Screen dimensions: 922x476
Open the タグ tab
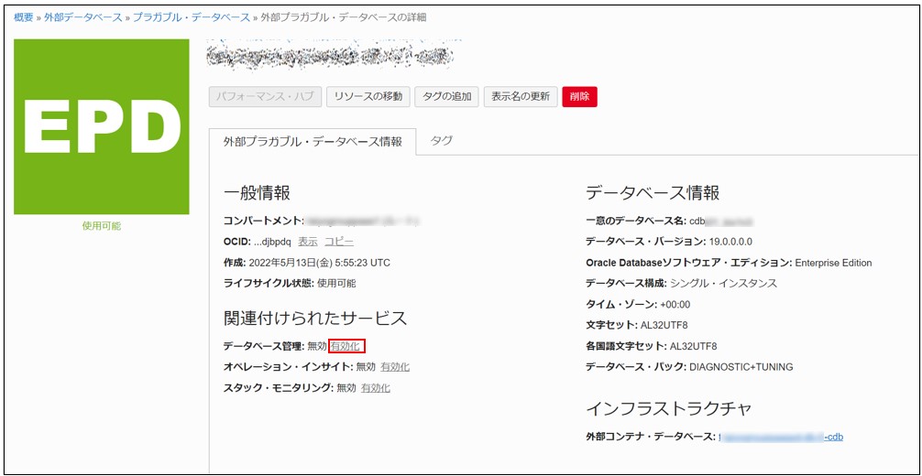[x=442, y=141]
